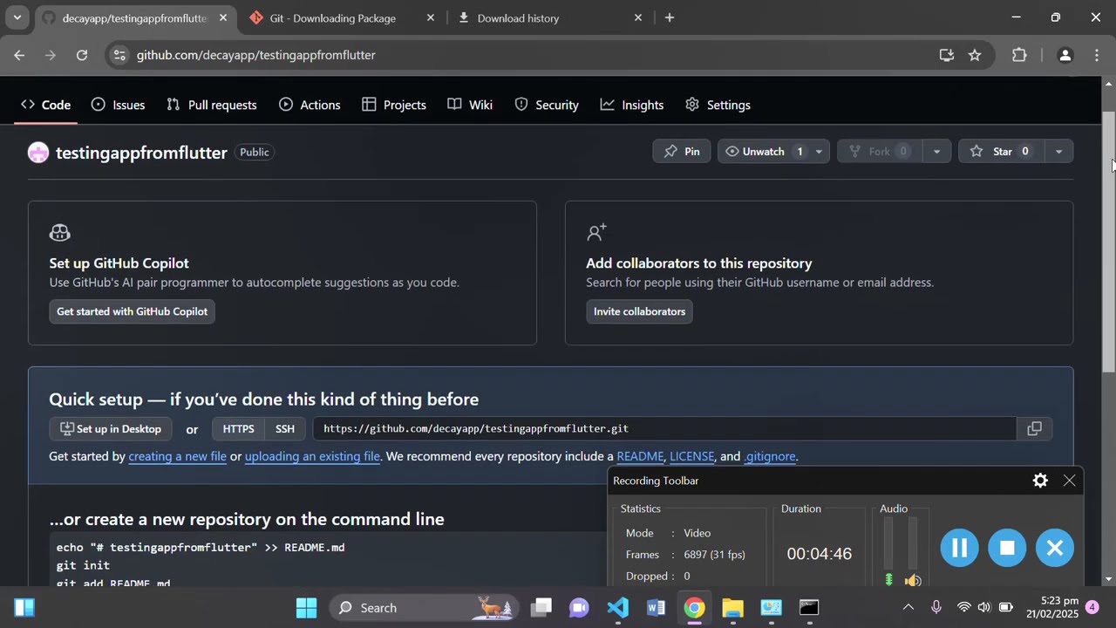Viewport: 1116px width, 628px height.
Task: Open the LICENSE link
Action: tap(691, 456)
